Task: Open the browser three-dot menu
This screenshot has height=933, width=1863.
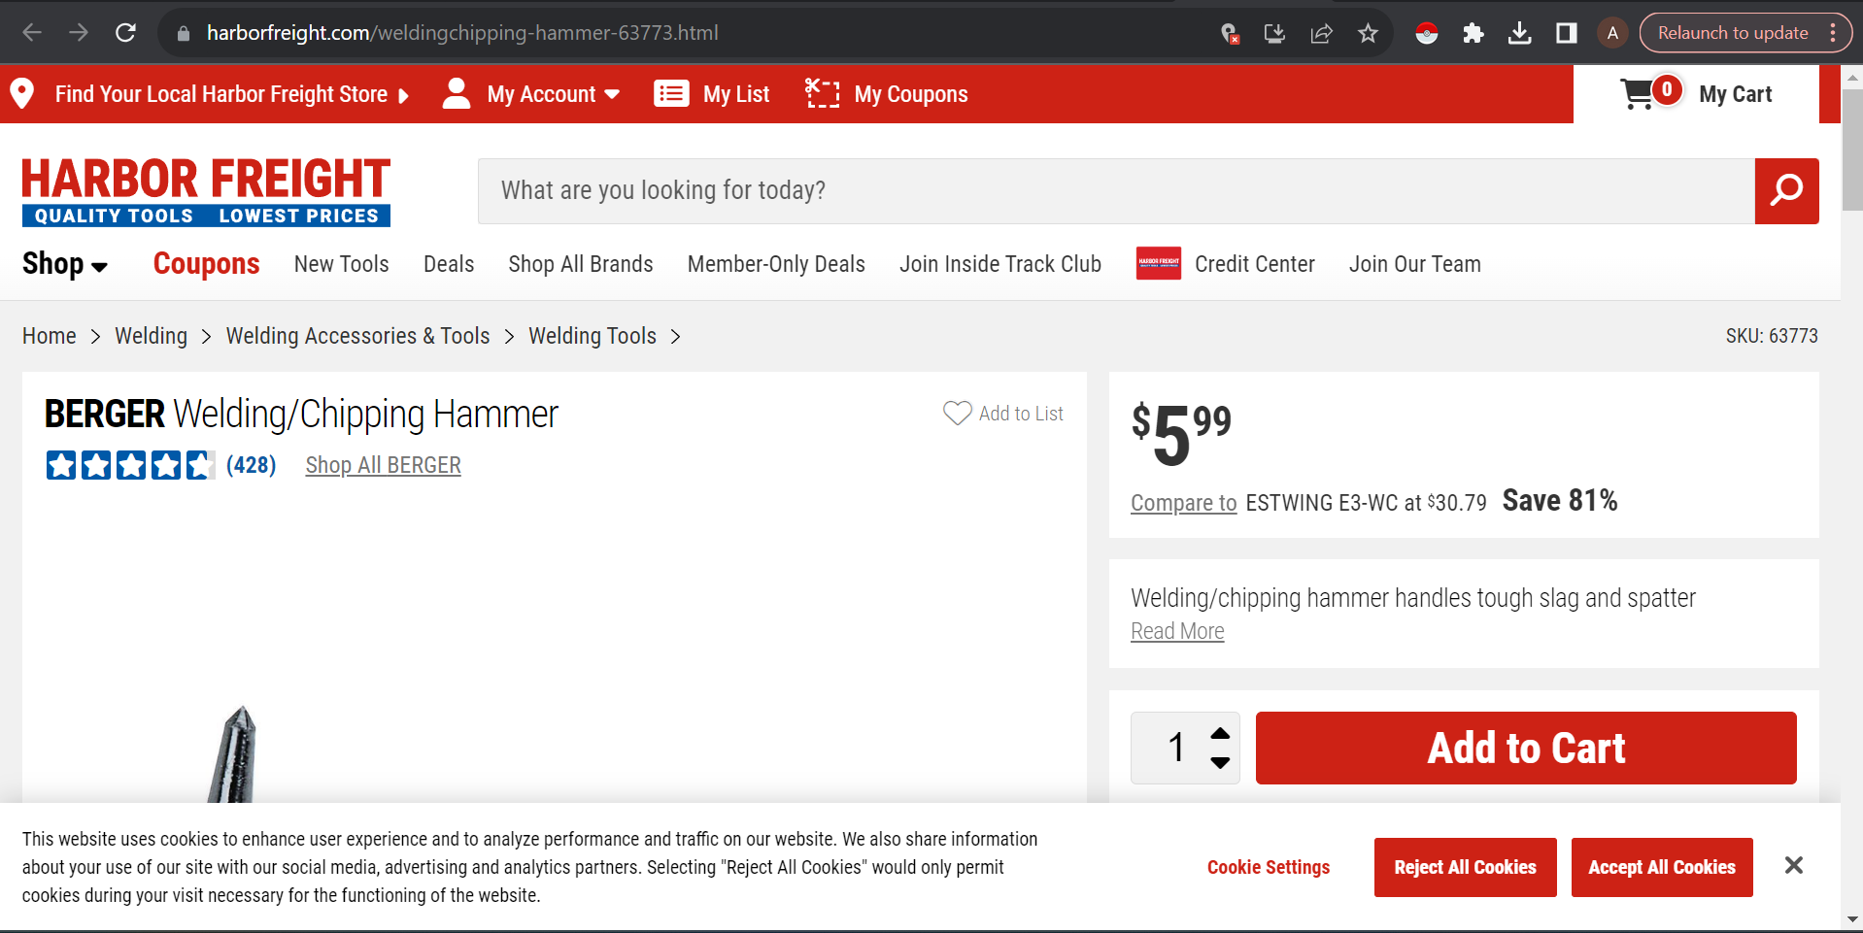Action: [x=1833, y=33]
